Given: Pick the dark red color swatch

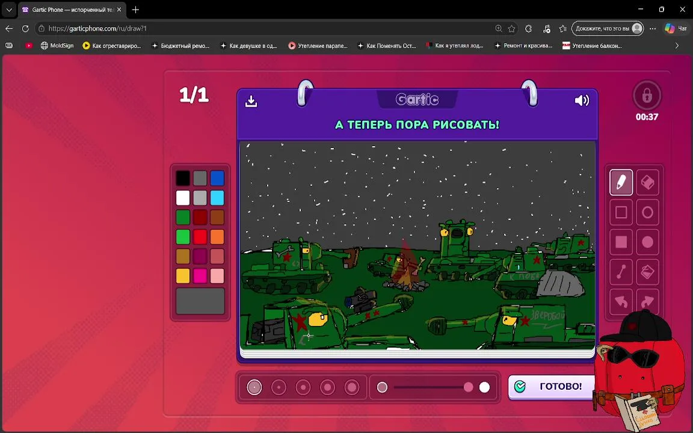Looking at the screenshot, I should click(200, 217).
